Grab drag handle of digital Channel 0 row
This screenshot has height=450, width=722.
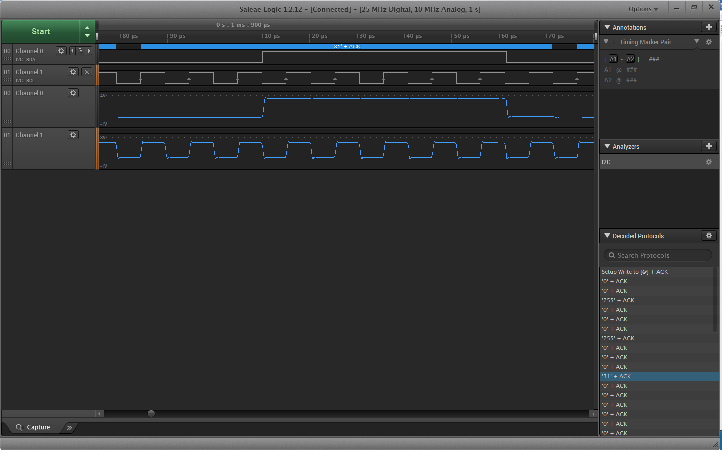pyautogui.click(x=7, y=59)
